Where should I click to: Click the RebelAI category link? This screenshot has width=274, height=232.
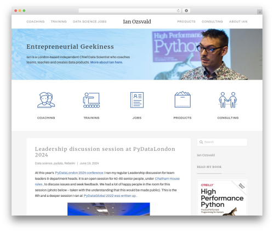[70, 163]
